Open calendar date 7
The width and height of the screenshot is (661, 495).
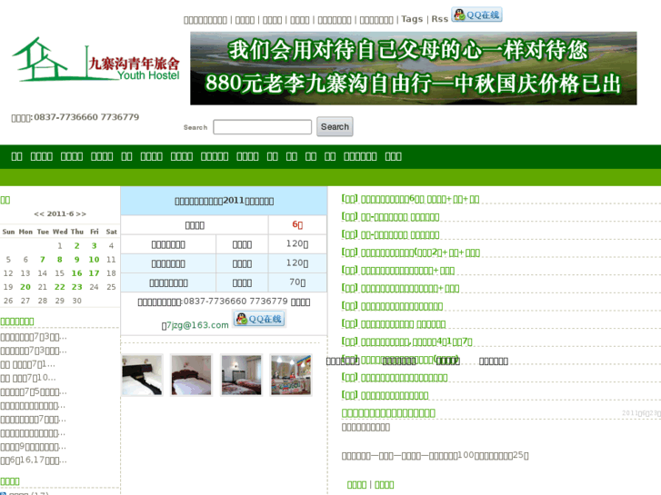(x=43, y=260)
